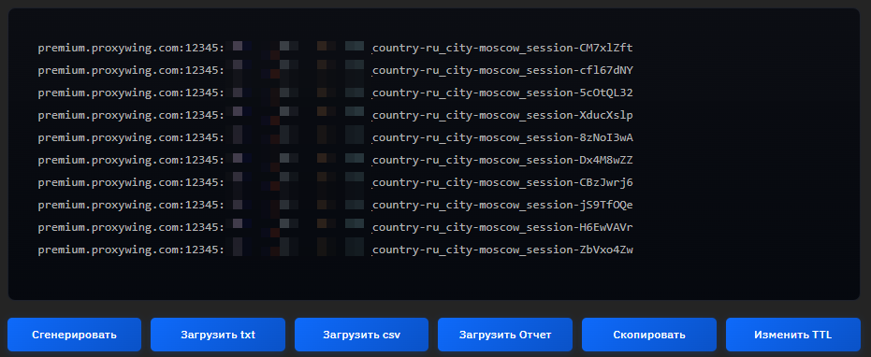
Task: Download list via Загрузить txt
Action: (218, 335)
